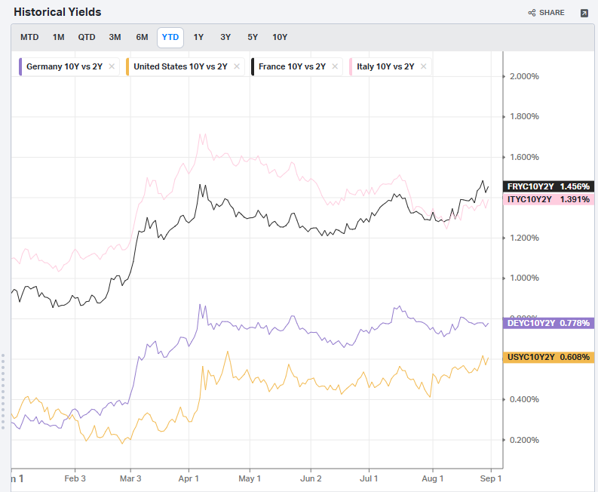Select the 5Y range tab

[x=253, y=38]
